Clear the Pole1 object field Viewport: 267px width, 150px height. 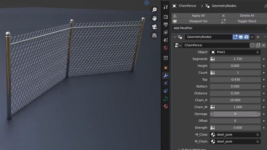tap(257, 52)
